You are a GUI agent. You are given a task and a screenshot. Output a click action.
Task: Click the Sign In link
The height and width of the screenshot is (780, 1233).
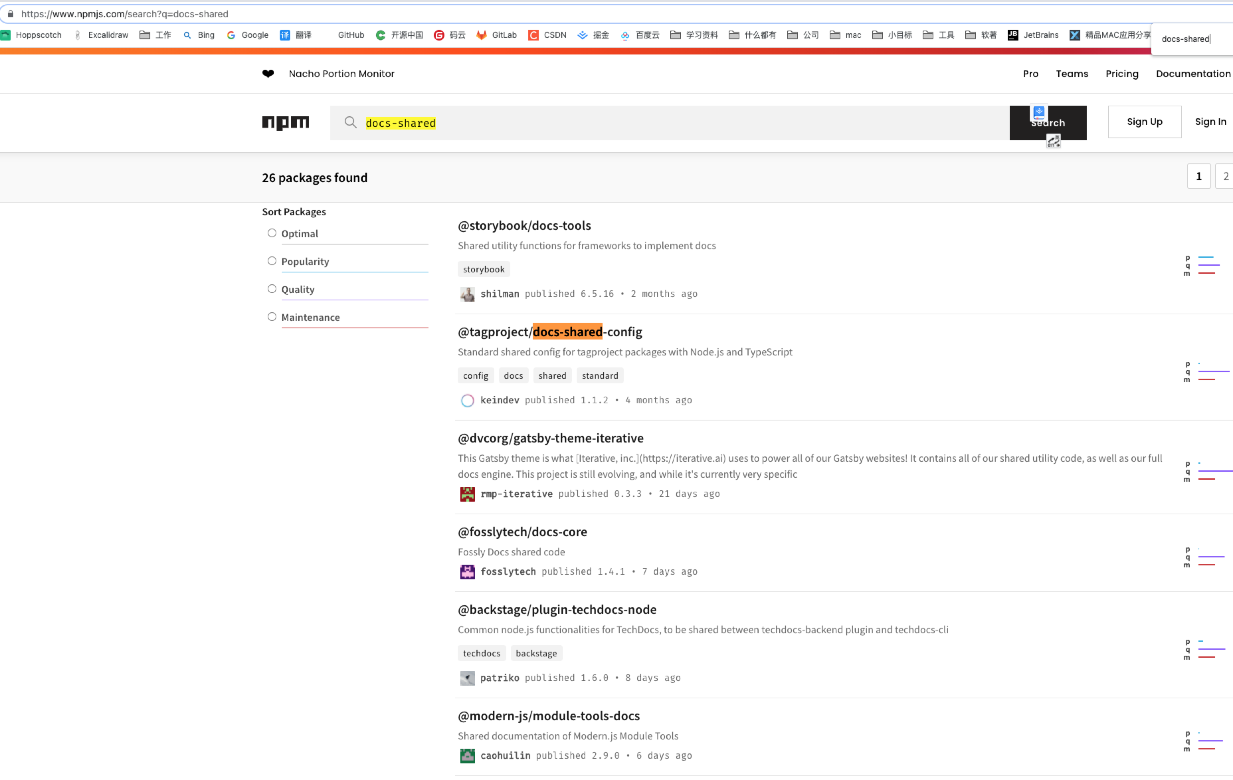pos(1210,122)
